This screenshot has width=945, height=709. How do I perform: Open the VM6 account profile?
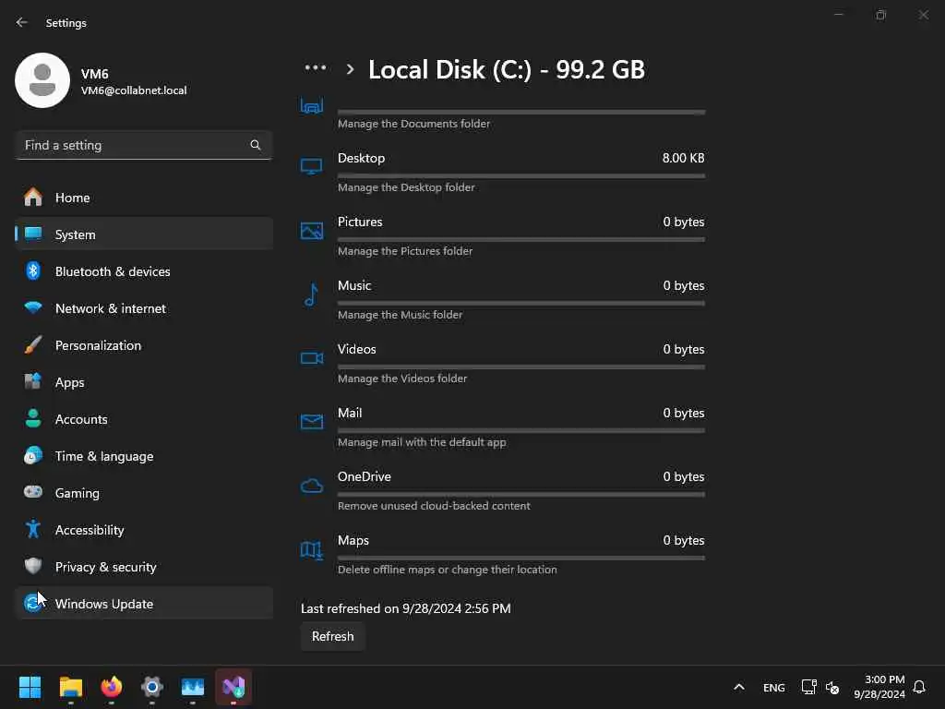click(102, 80)
